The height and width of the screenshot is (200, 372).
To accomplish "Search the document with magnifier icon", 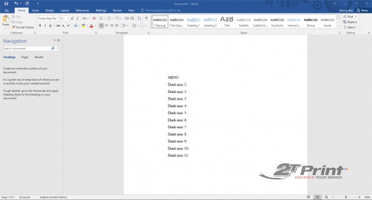I will point(53,49).
